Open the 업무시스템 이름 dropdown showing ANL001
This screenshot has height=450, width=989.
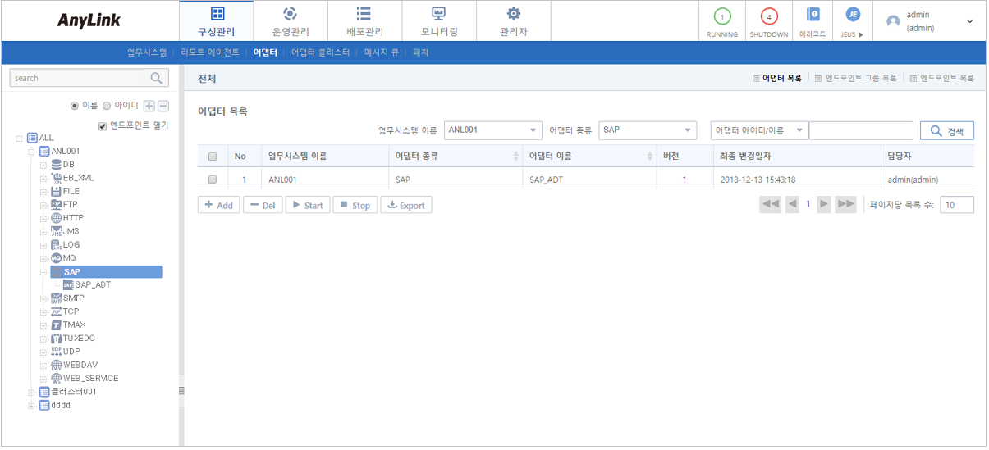pos(492,130)
